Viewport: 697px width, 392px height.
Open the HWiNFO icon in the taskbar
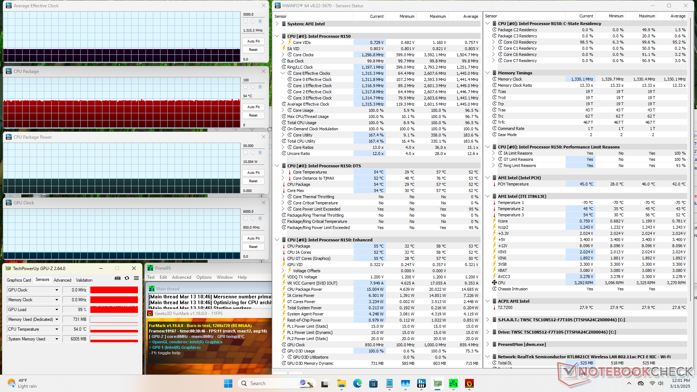(x=421, y=383)
